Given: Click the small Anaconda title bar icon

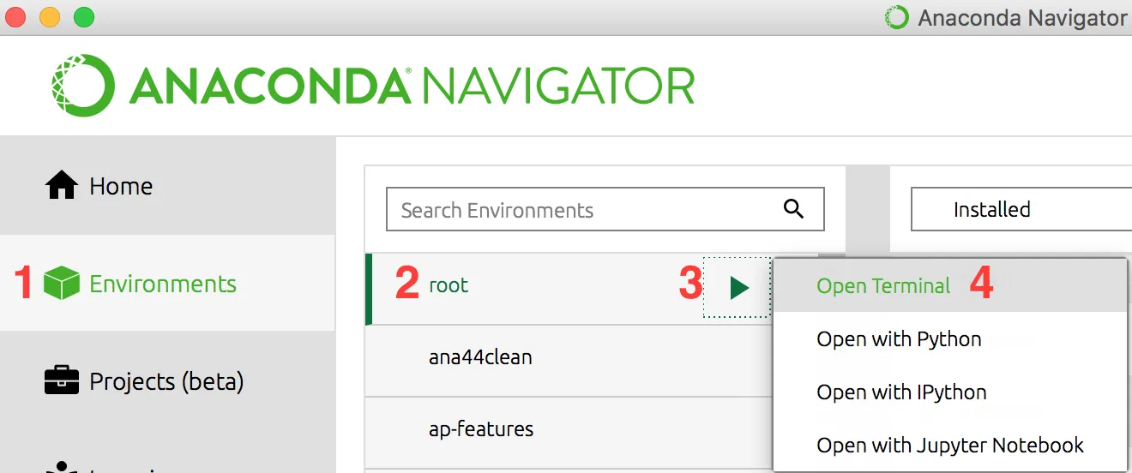Looking at the screenshot, I should 896,17.
